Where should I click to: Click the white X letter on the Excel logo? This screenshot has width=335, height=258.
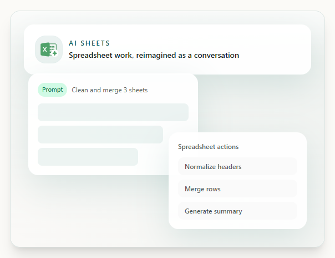(44, 49)
